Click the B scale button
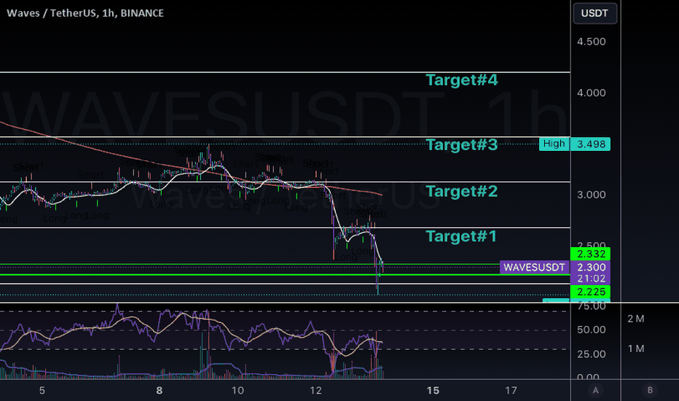This screenshot has height=401, width=679. tap(650, 390)
